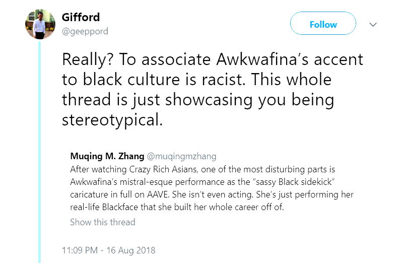Click the "16 Aug 2018" date
Viewport: 403px width, 263px height.
pyautogui.click(x=131, y=250)
